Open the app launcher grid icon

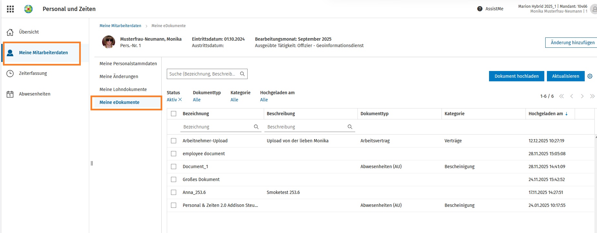[10, 9]
